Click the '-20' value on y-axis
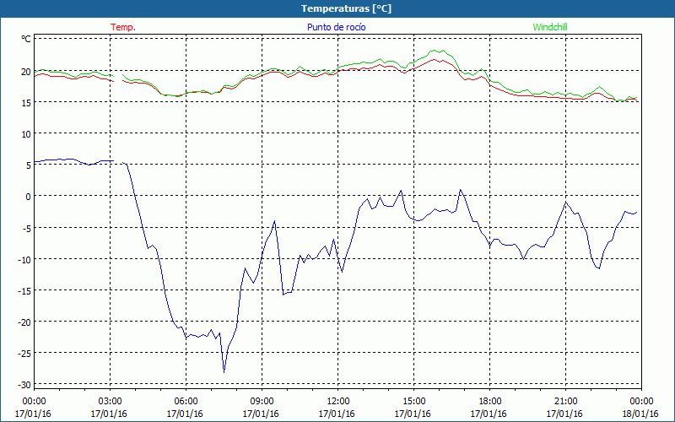 [24, 322]
